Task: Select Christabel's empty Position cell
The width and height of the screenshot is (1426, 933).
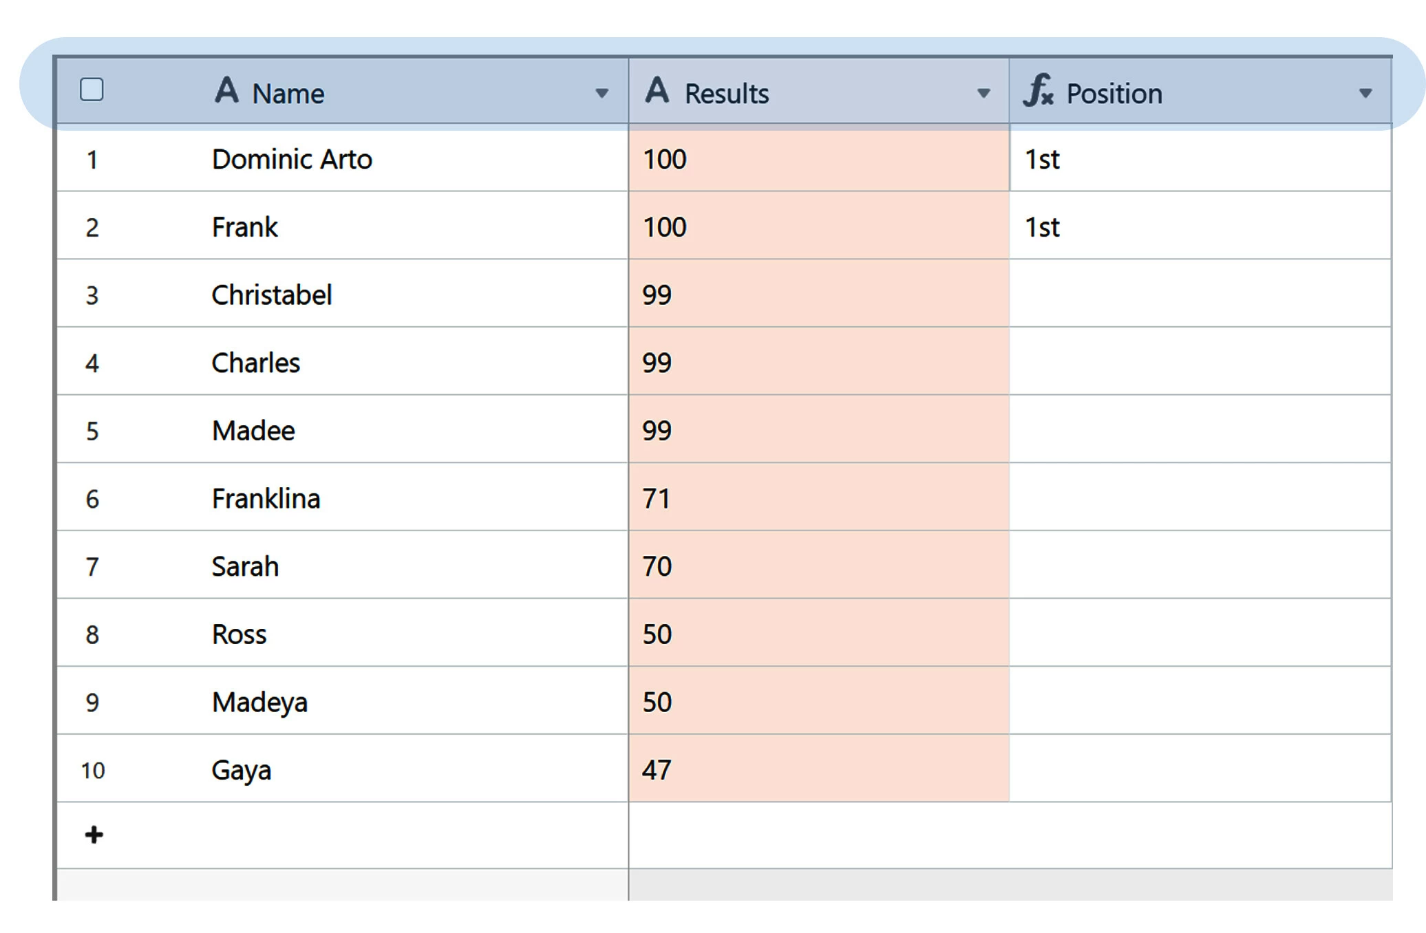Action: [x=1200, y=293]
